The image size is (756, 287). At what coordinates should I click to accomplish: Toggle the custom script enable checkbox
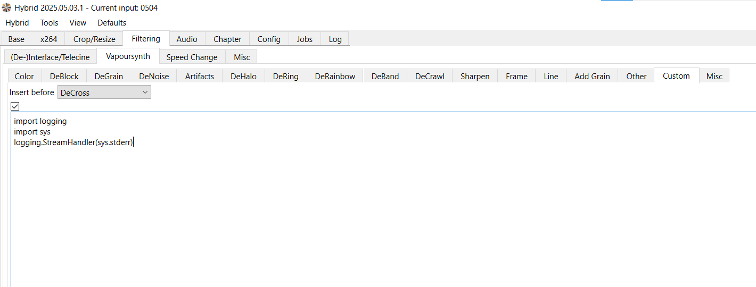pos(15,106)
